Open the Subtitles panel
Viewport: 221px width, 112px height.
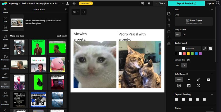point(5,47)
